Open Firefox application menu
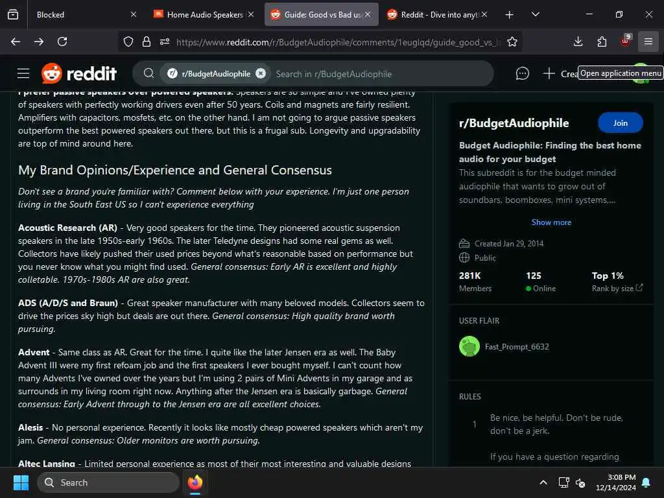664x498 pixels. (648, 41)
